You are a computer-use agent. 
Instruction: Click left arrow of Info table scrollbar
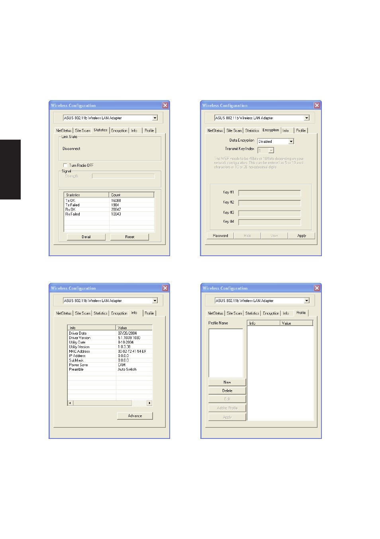point(70,403)
